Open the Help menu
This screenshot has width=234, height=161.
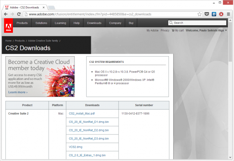(x=76, y=23)
